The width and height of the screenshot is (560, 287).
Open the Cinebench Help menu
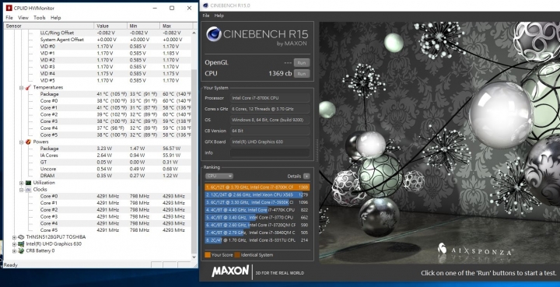219,16
